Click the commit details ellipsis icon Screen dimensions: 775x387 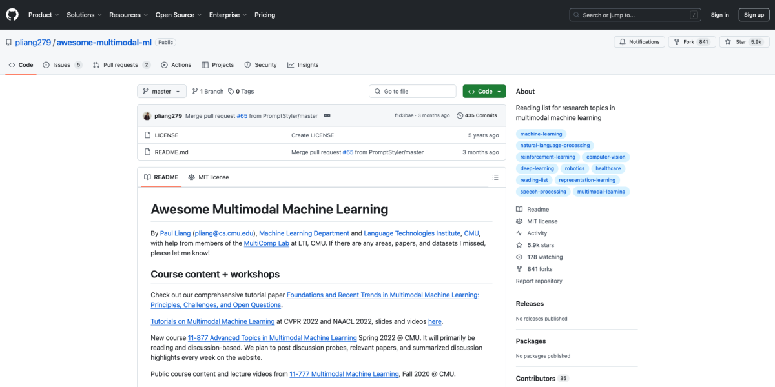(327, 115)
